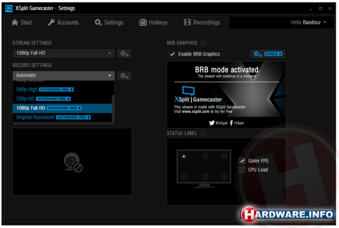
Task: Select the Settings tab
Action: [109, 22]
